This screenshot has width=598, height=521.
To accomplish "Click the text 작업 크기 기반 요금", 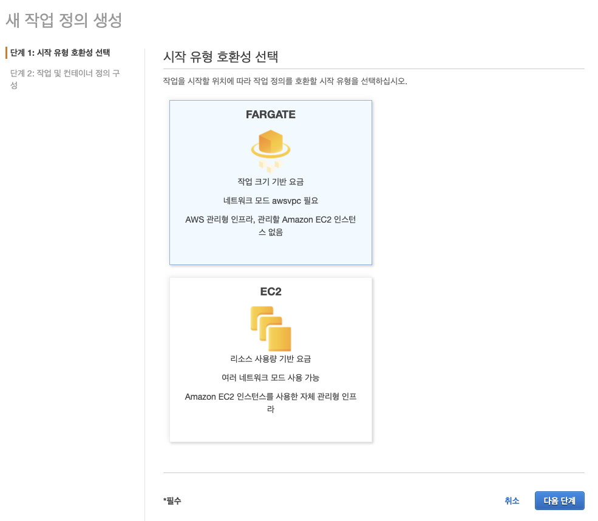I will coord(271,182).
